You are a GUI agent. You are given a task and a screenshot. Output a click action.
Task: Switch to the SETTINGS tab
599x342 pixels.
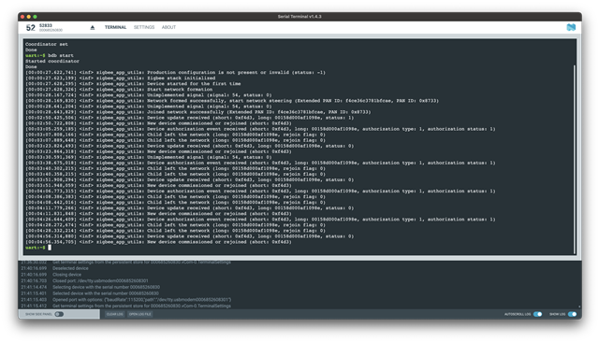(144, 27)
